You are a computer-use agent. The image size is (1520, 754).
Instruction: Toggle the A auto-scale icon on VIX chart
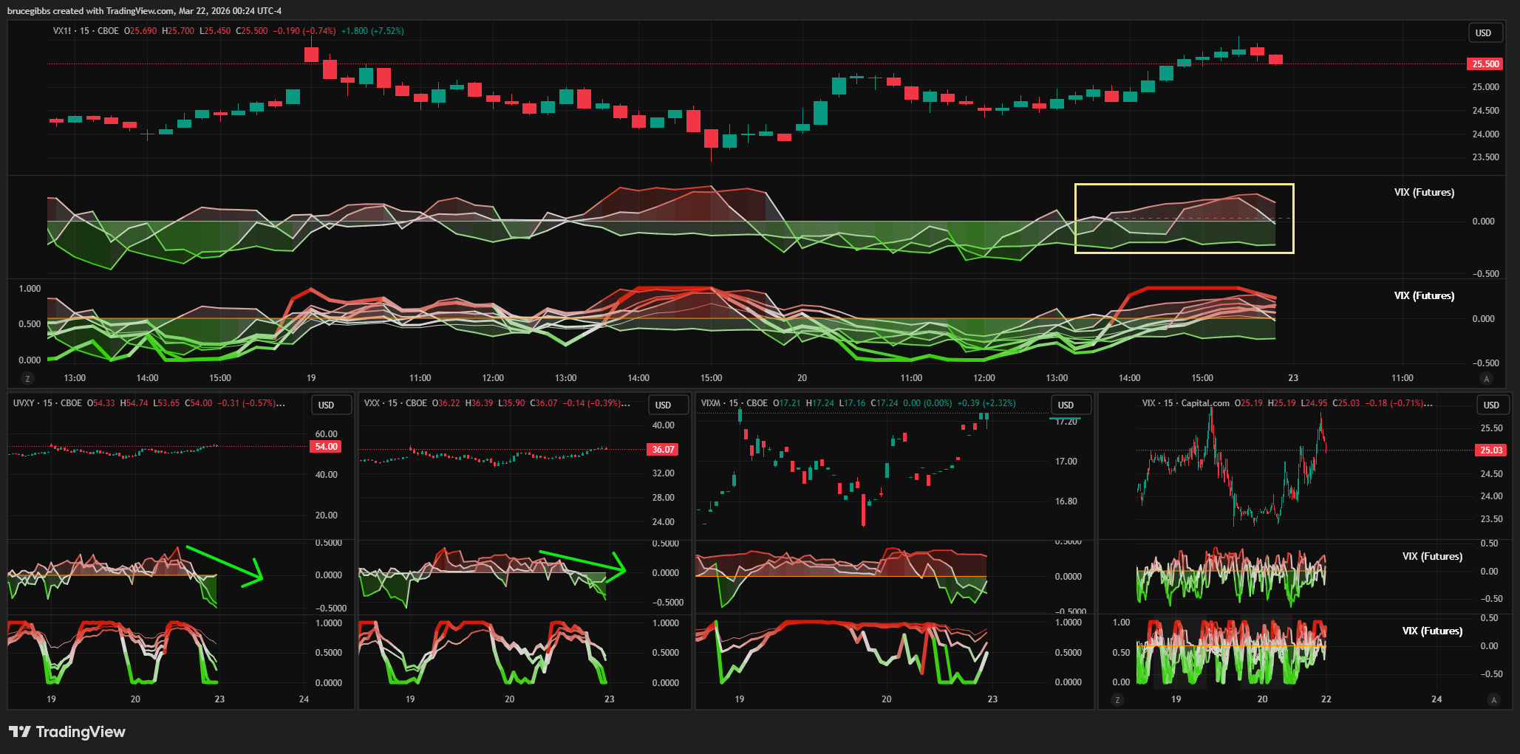coord(1493,700)
